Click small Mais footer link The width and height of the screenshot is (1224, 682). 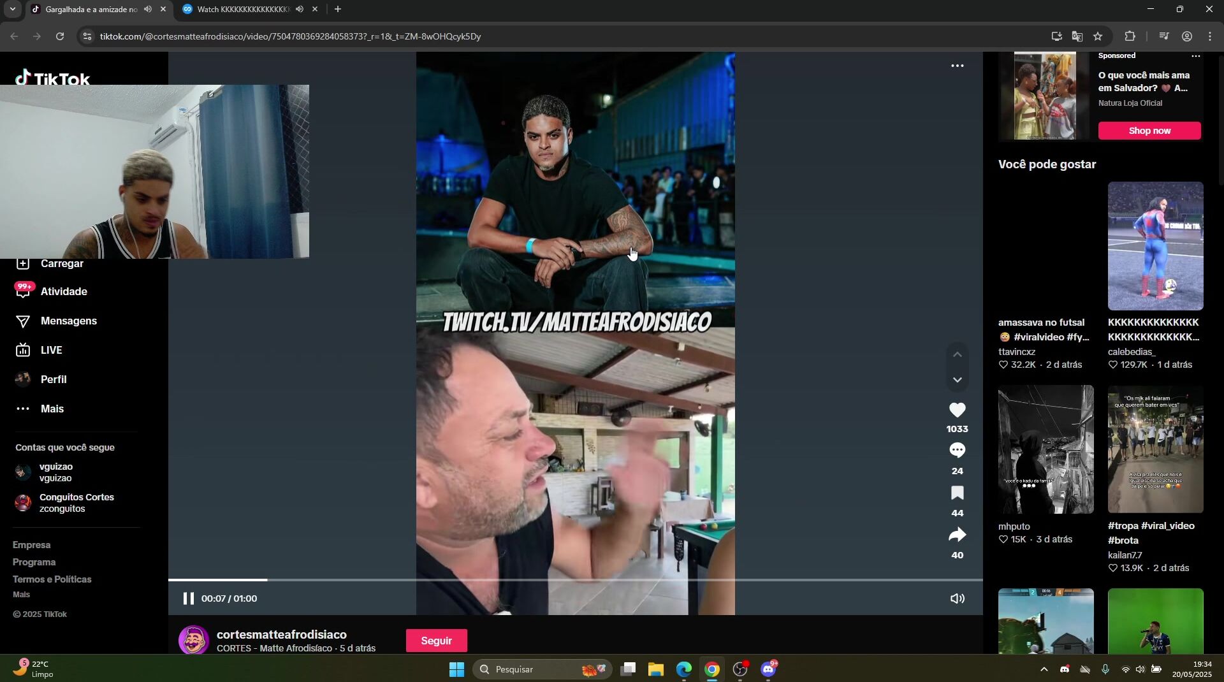21,595
